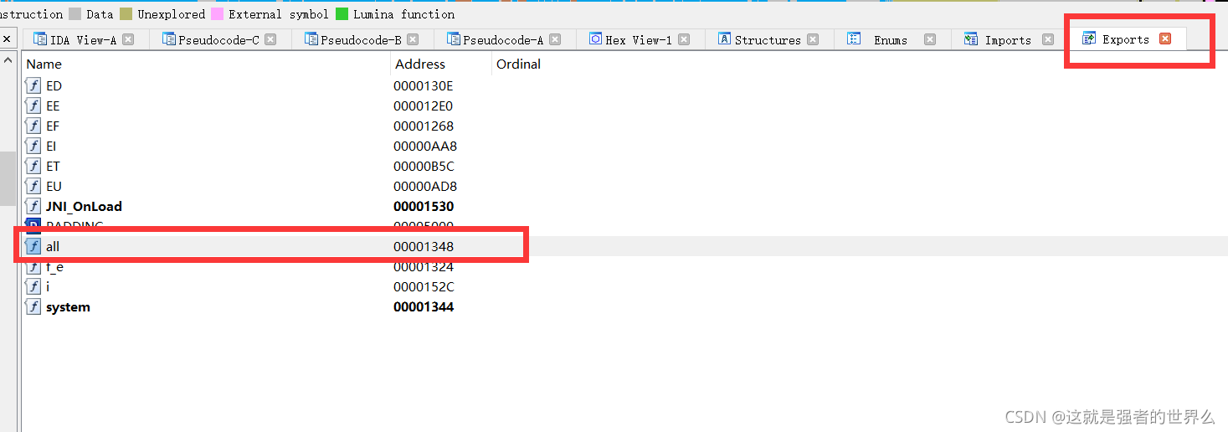The width and height of the screenshot is (1228, 432).
Task: Close the left side panel
Action: tap(7, 39)
